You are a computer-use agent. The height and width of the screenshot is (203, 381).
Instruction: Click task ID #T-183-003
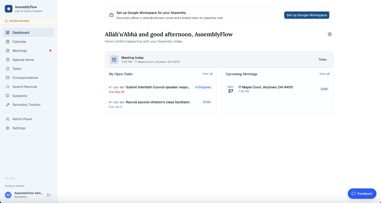[x=117, y=102]
